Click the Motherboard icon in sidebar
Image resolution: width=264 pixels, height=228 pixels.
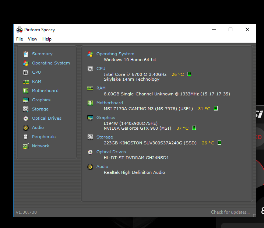pos(26,91)
